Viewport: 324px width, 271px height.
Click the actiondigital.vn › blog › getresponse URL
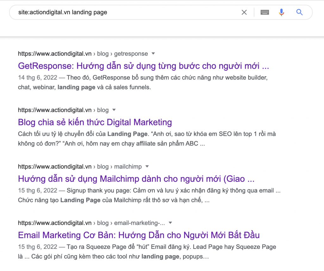[83, 54]
